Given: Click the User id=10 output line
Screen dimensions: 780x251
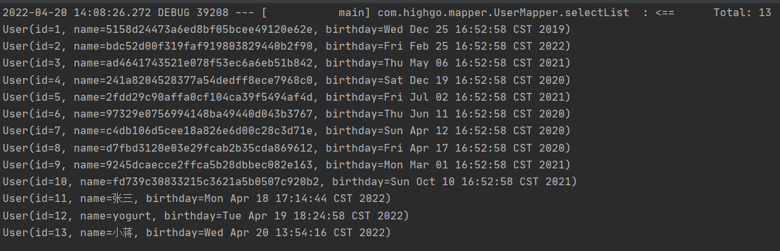Looking at the screenshot, I should click(290, 181).
